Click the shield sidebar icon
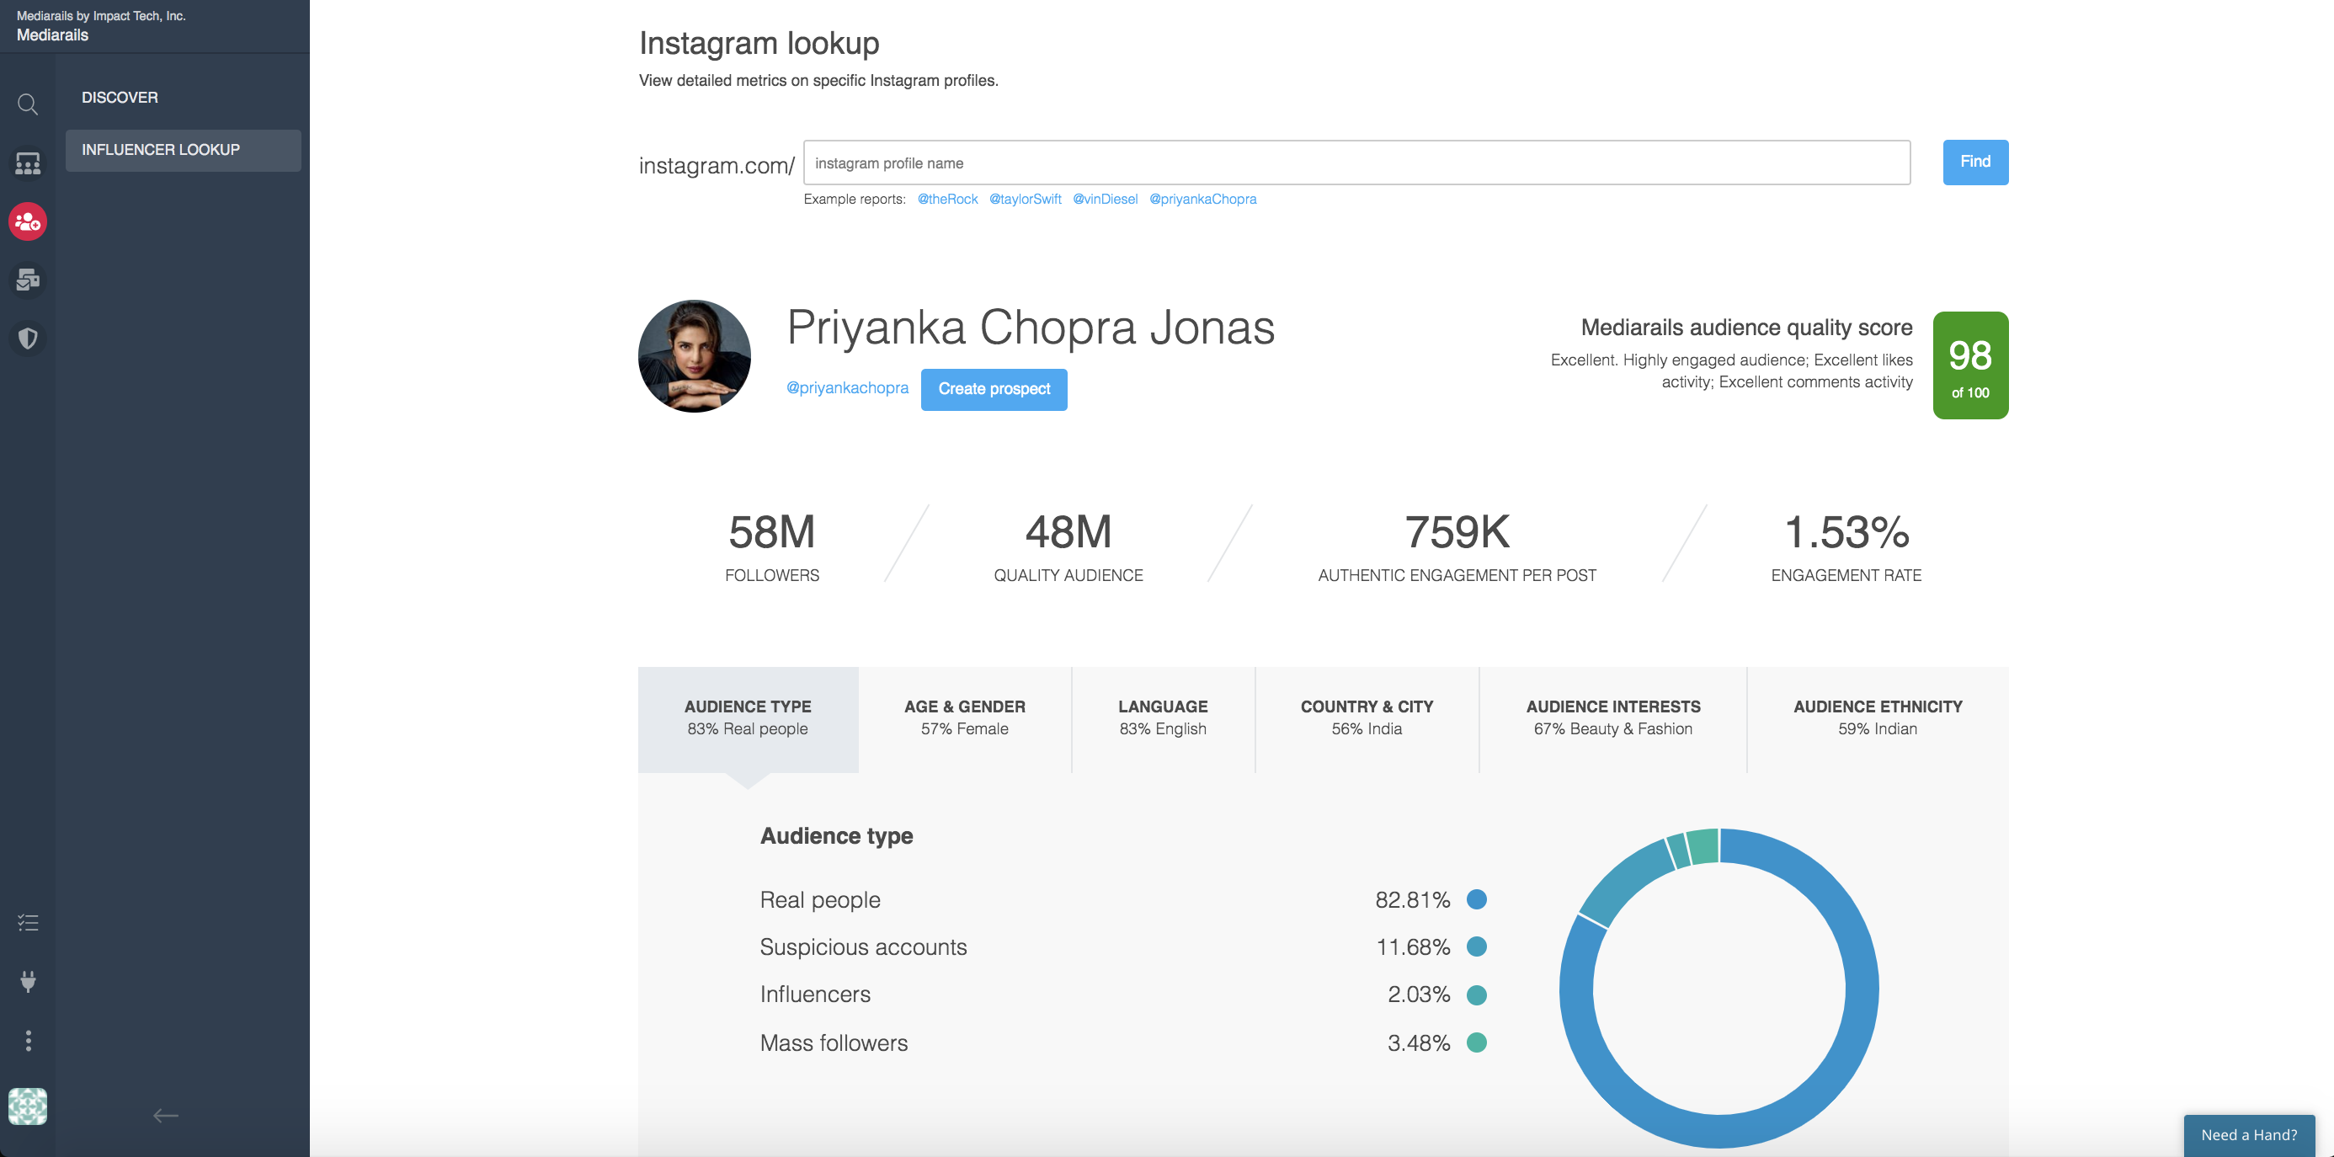 pos(28,338)
